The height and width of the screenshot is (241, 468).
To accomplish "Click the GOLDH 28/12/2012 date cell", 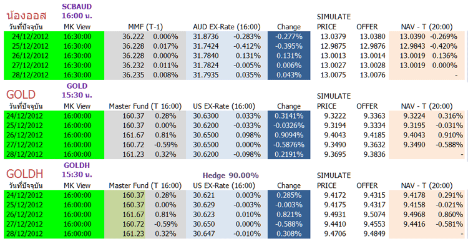I will point(30,234).
